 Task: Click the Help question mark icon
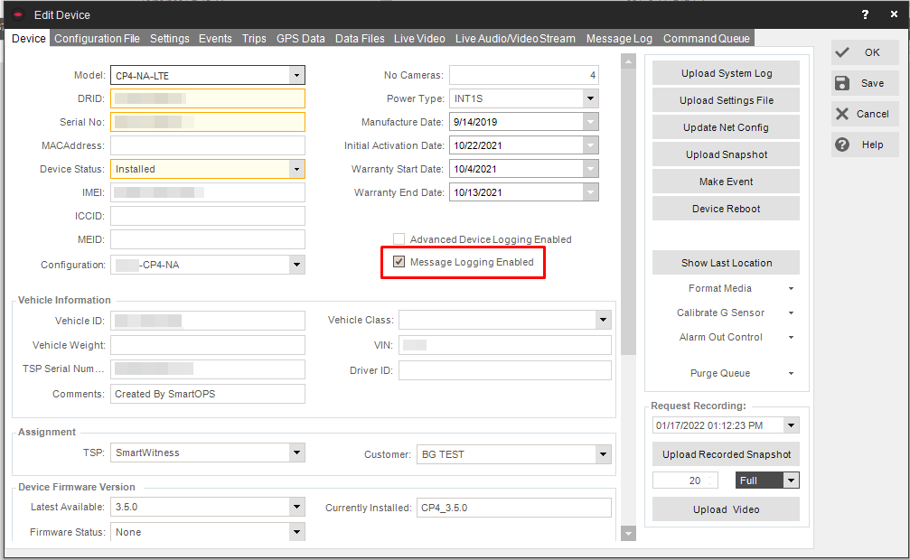843,145
